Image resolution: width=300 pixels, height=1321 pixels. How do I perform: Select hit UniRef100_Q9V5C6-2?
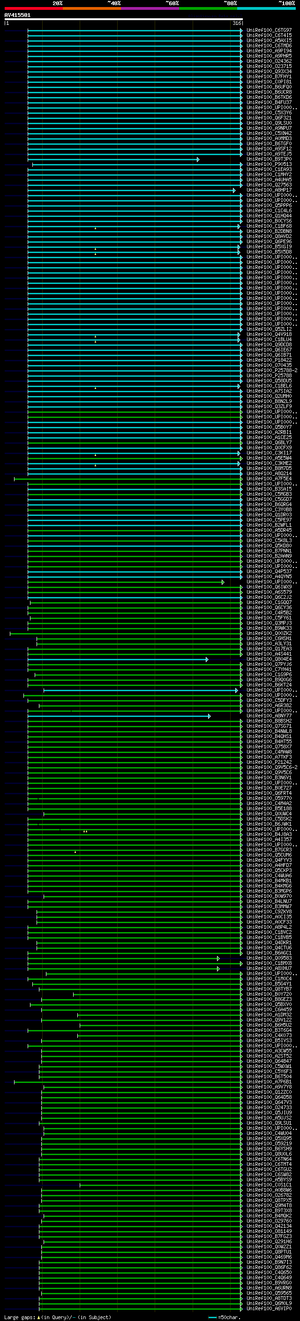[272, 767]
